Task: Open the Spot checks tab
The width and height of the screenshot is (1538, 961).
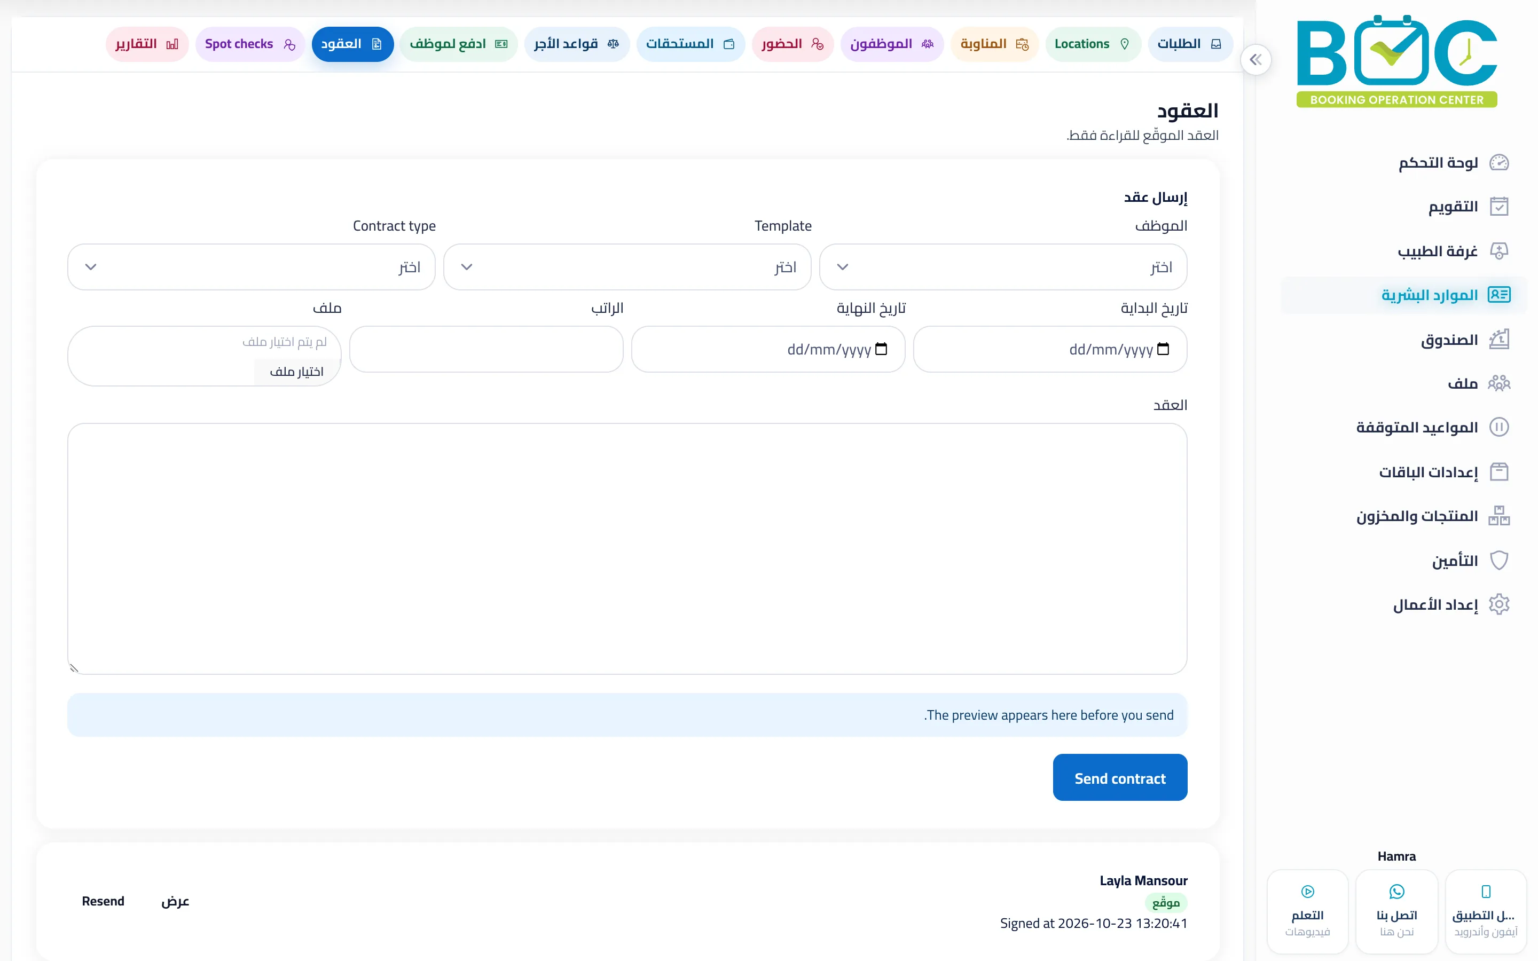Action: [x=250, y=44]
